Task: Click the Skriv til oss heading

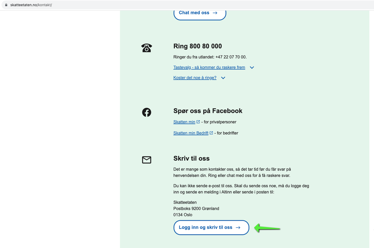Action: tap(191, 159)
